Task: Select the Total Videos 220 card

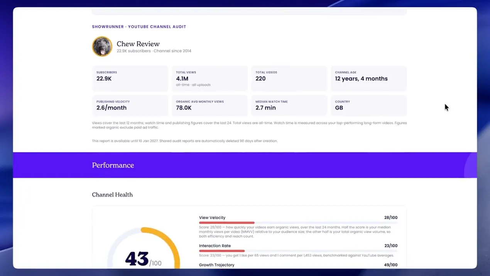Action: point(289,78)
